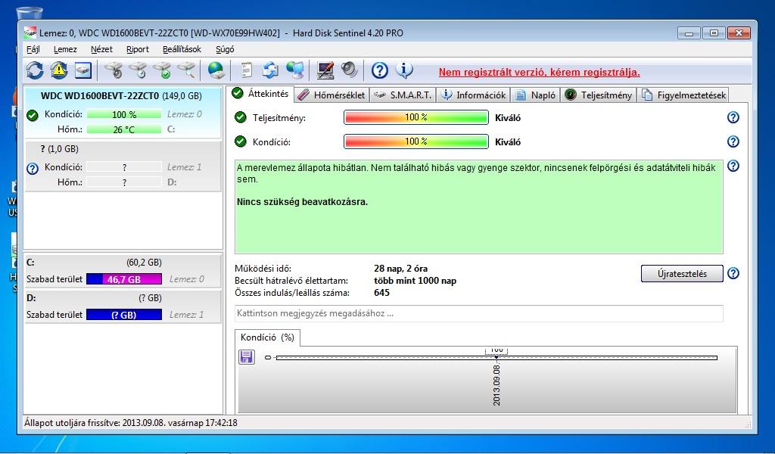Click the application icon in the title bar
Viewport: 775px width, 454px height.
pos(30,33)
